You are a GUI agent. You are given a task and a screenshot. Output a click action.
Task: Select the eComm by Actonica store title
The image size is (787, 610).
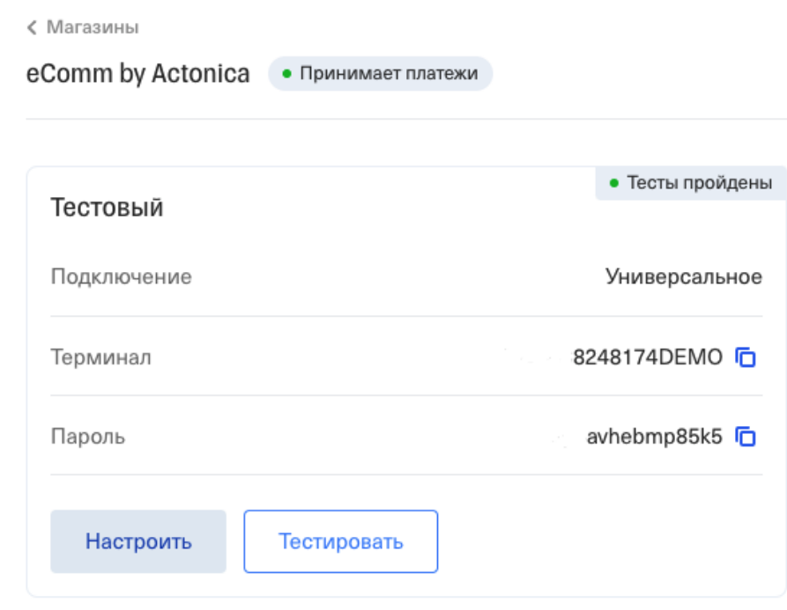click(x=138, y=74)
